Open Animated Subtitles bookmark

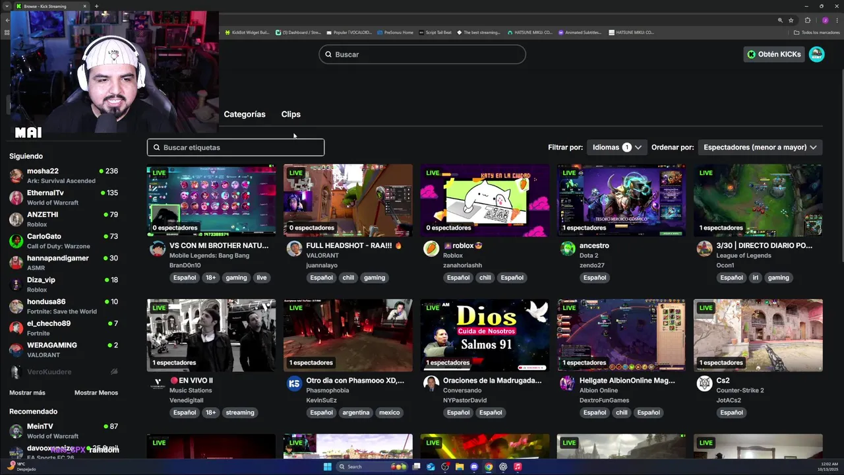click(x=580, y=32)
